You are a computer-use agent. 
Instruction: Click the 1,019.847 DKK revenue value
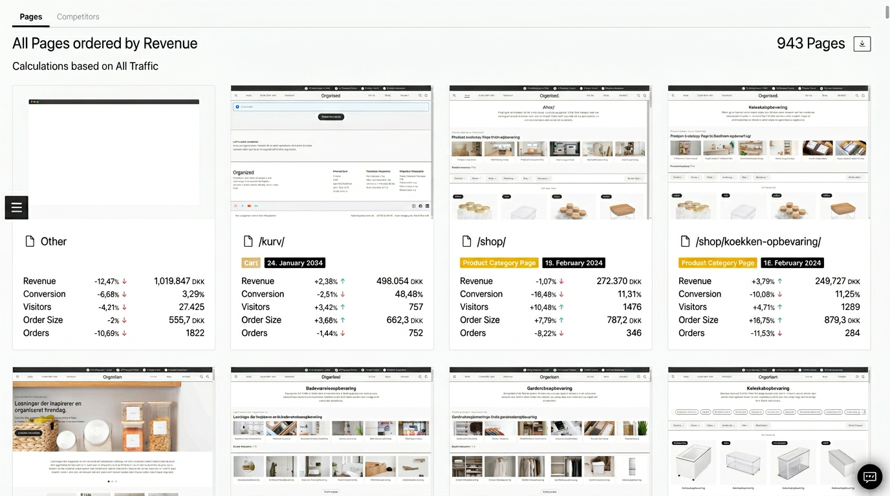(x=179, y=281)
